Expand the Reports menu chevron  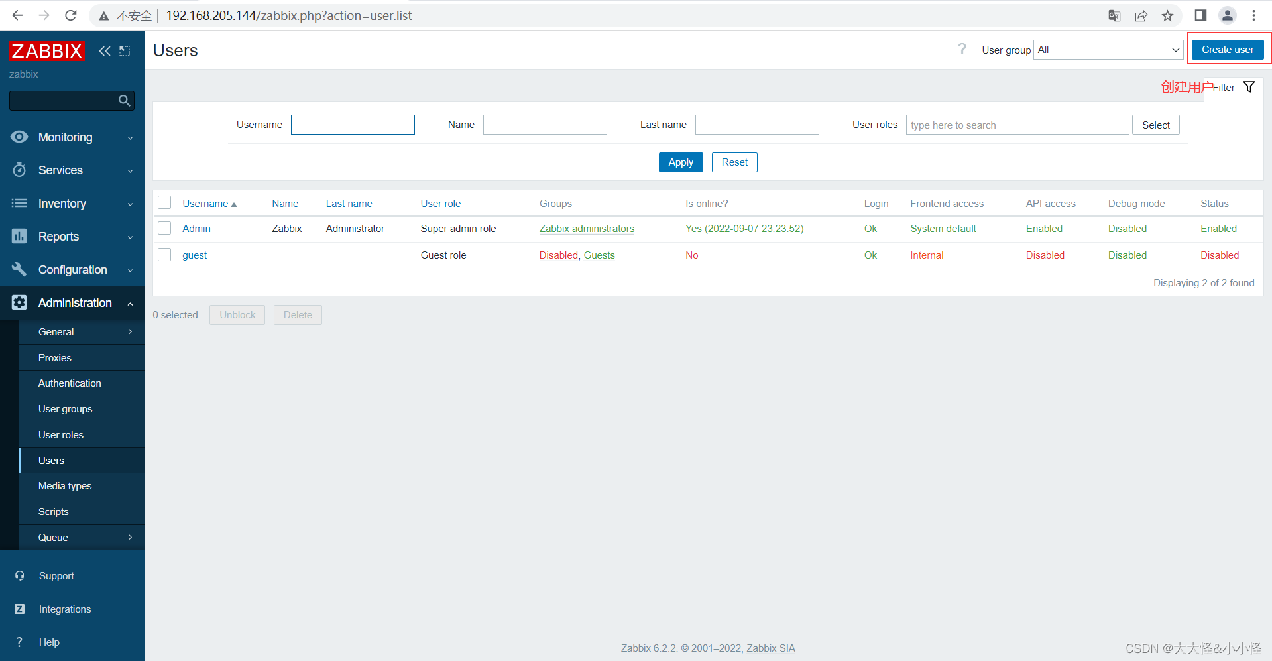pyautogui.click(x=130, y=237)
